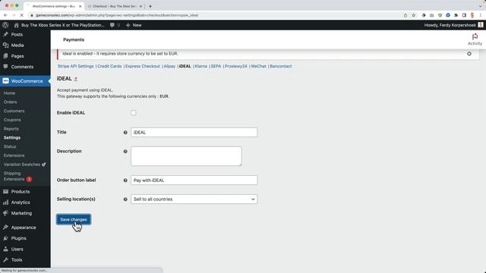
Task: Switch to Stripe API Settings section
Action: tap(76, 66)
